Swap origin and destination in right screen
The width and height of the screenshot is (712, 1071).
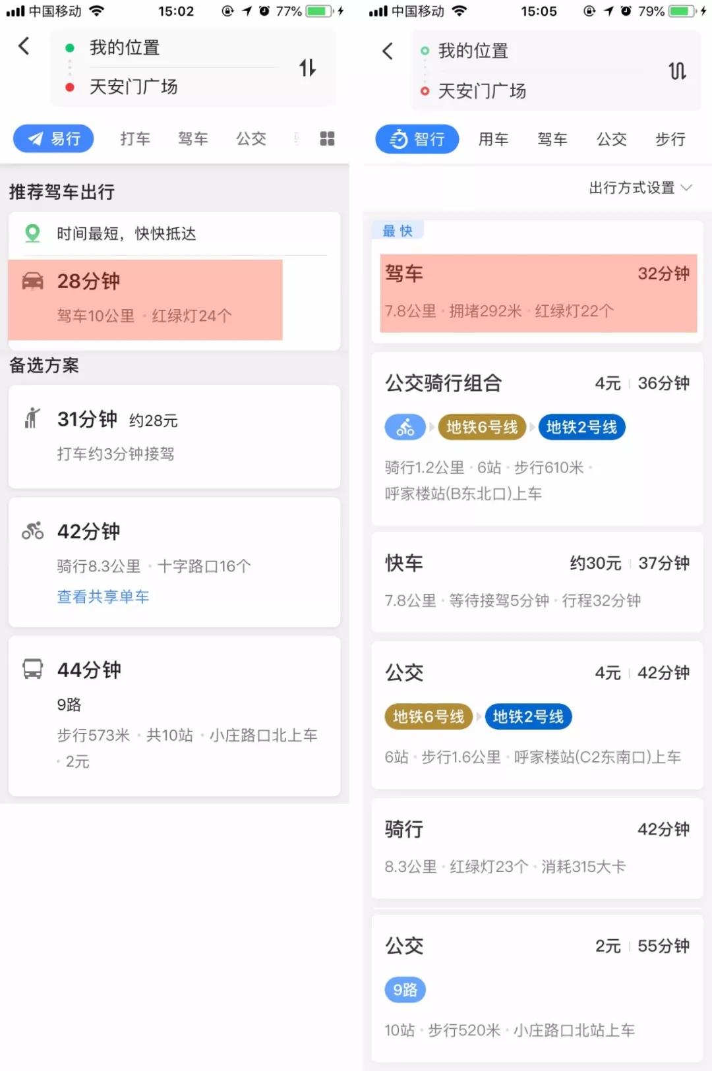(677, 71)
